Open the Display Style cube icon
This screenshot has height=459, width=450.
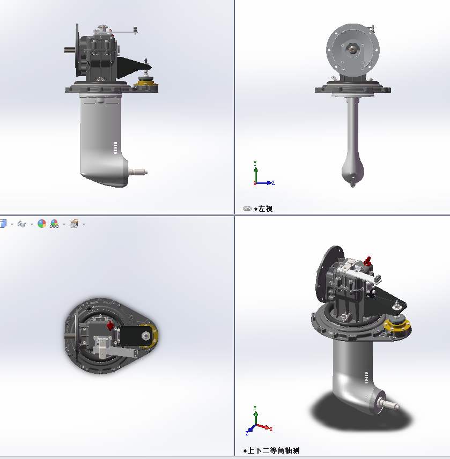3,224
